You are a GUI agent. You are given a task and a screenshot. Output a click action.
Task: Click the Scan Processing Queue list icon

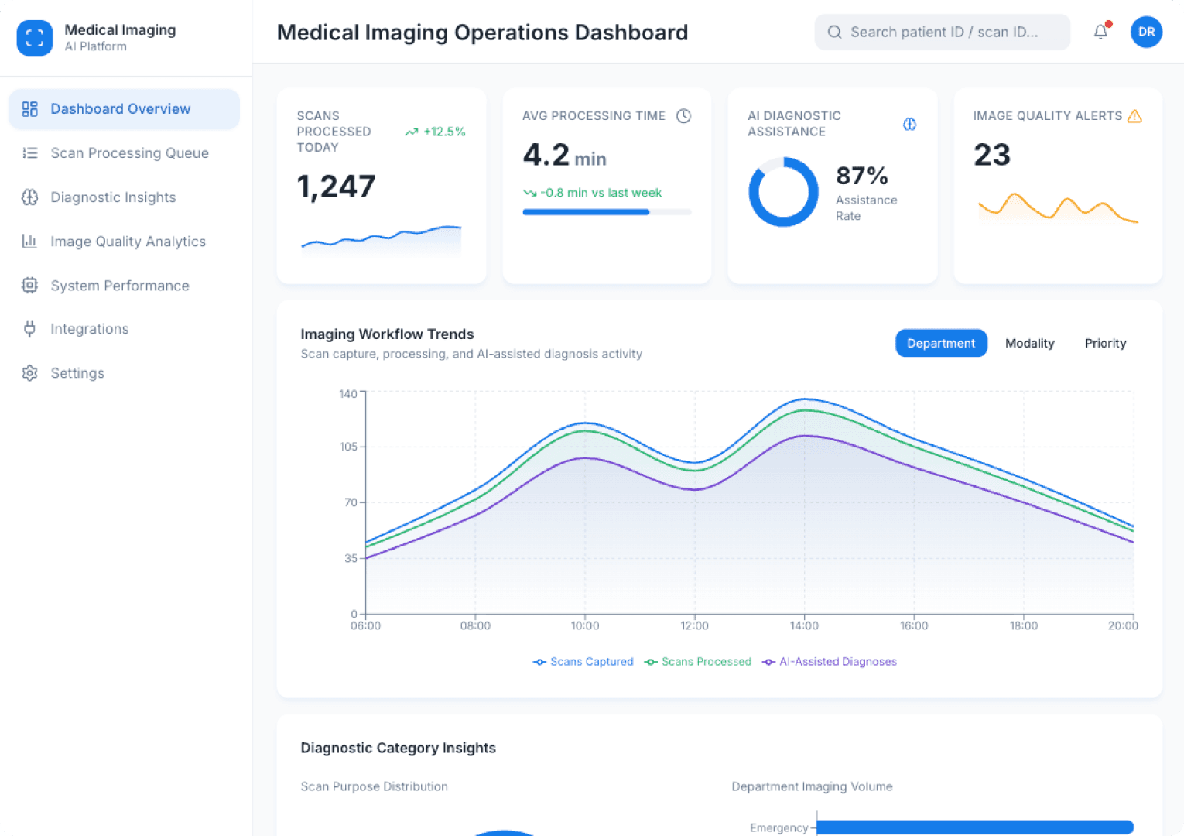[x=30, y=153]
